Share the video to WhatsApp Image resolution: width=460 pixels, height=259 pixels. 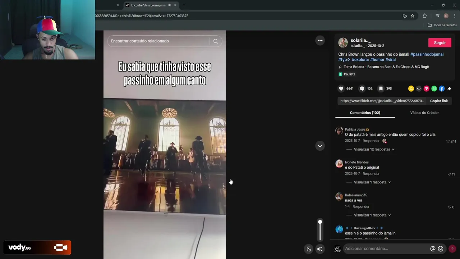click(x=434, y=88)
